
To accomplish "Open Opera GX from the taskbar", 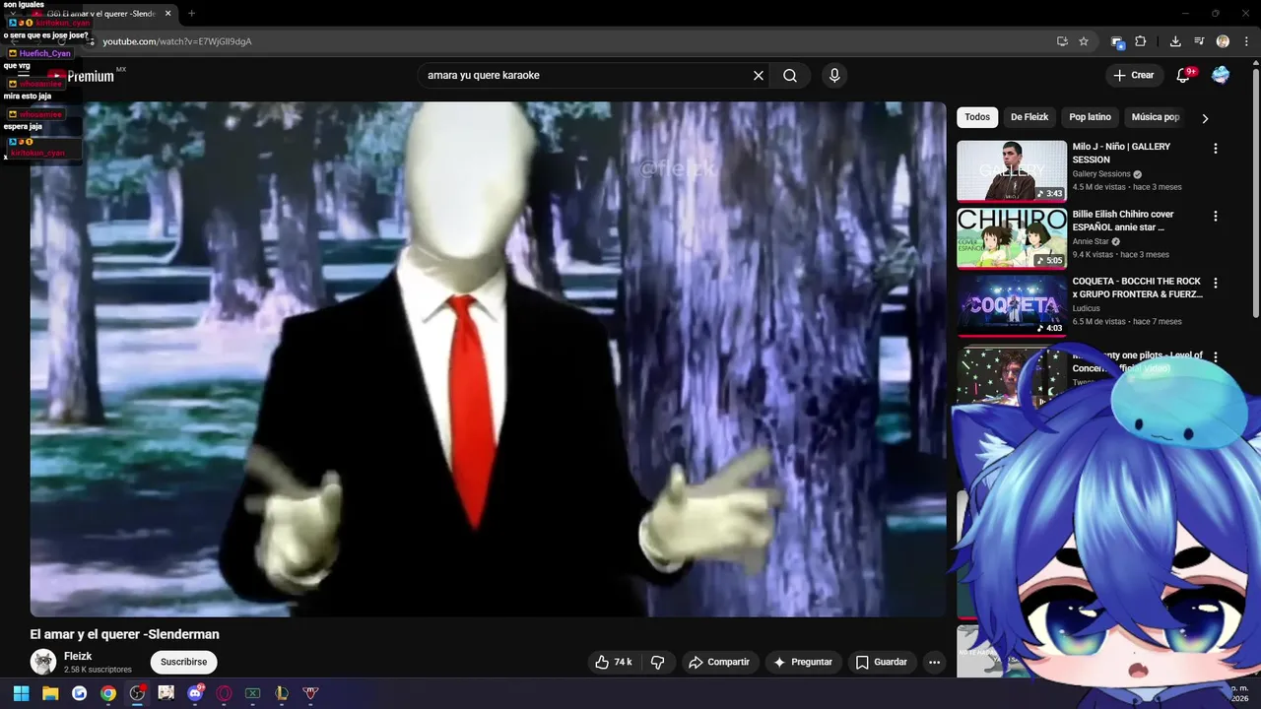I will [x=224, y=693].
